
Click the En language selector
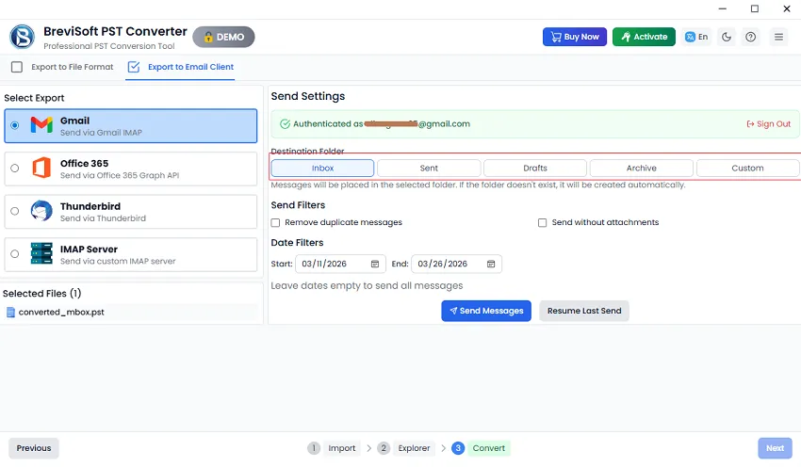(697, 37)
